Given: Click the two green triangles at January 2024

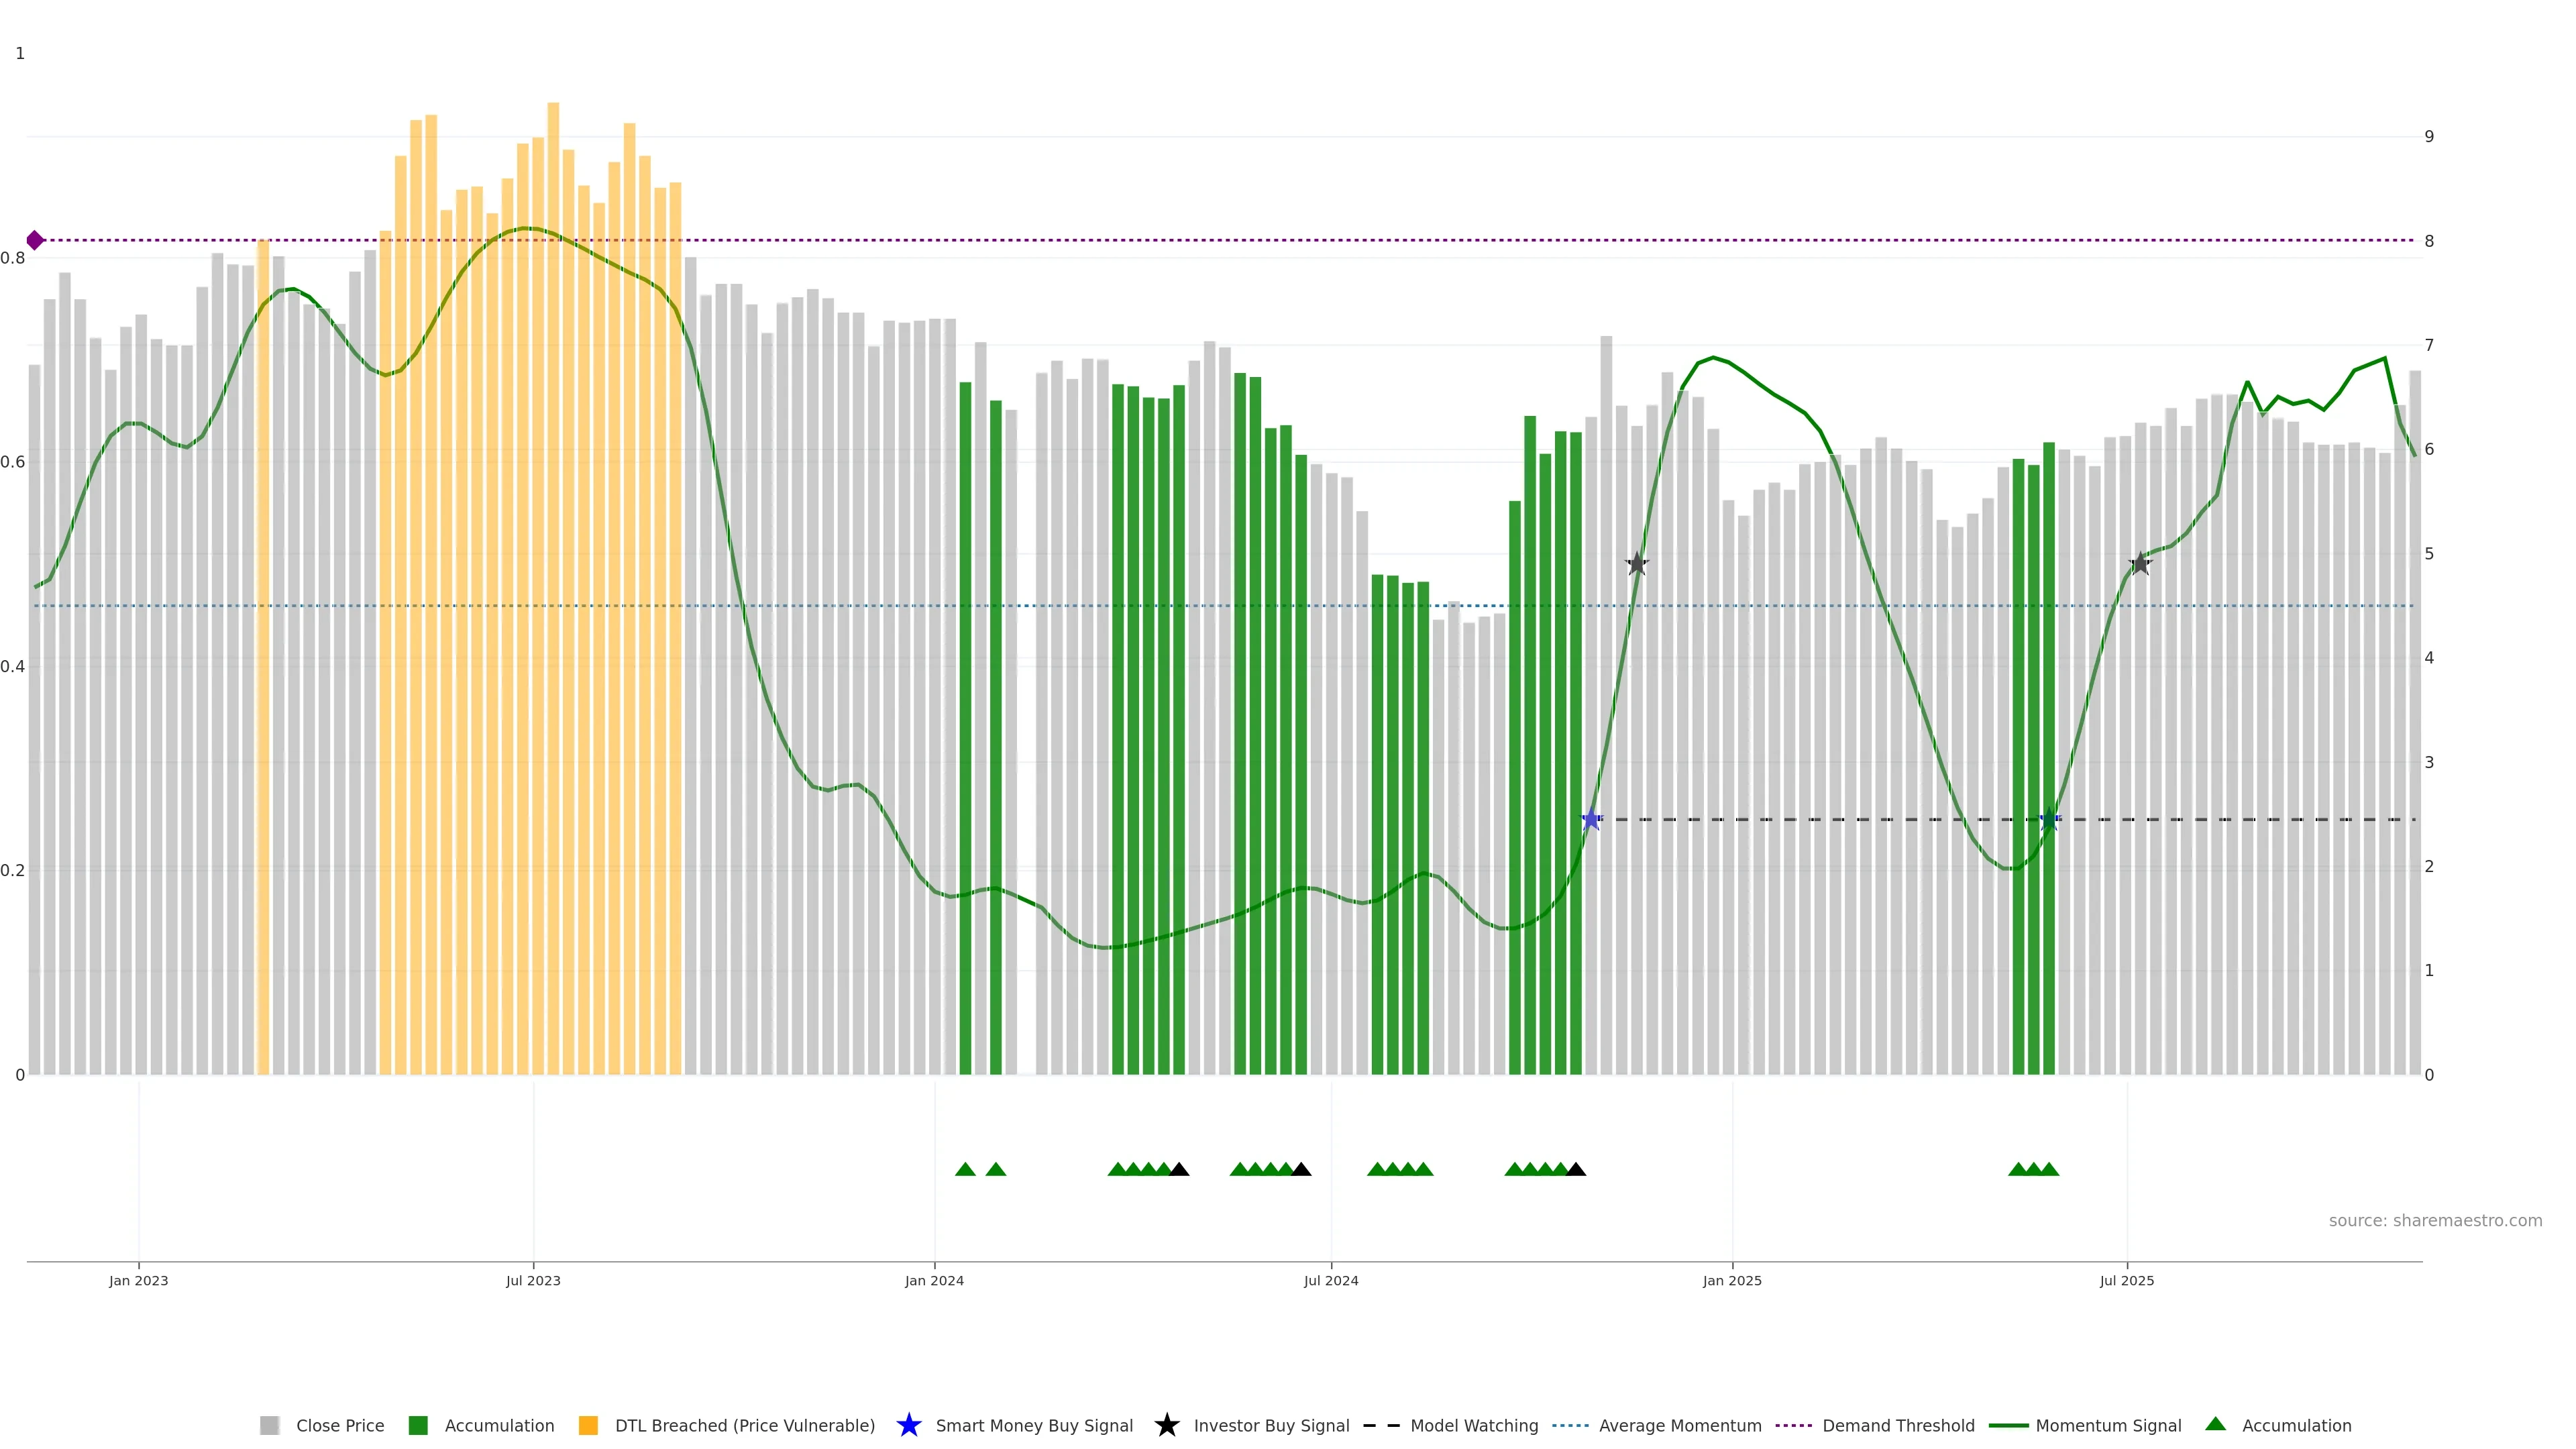Looking at the screenshot, I should 980,1169.
